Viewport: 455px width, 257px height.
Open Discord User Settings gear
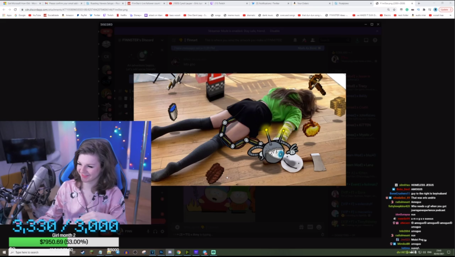point(162,231)
